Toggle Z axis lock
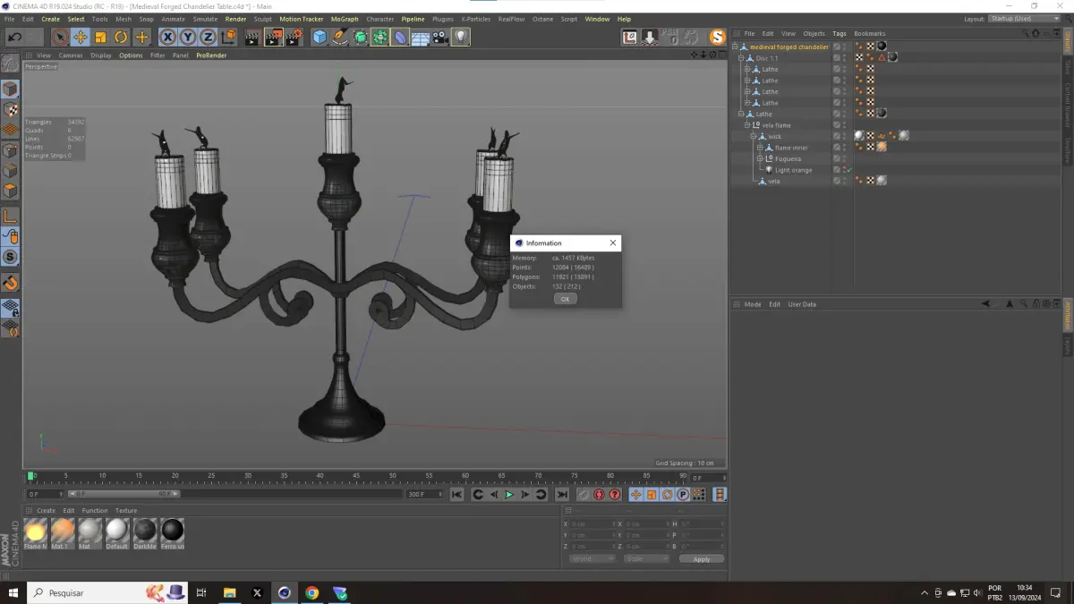This screenshot has width=1074, height=604. (208, 37)
